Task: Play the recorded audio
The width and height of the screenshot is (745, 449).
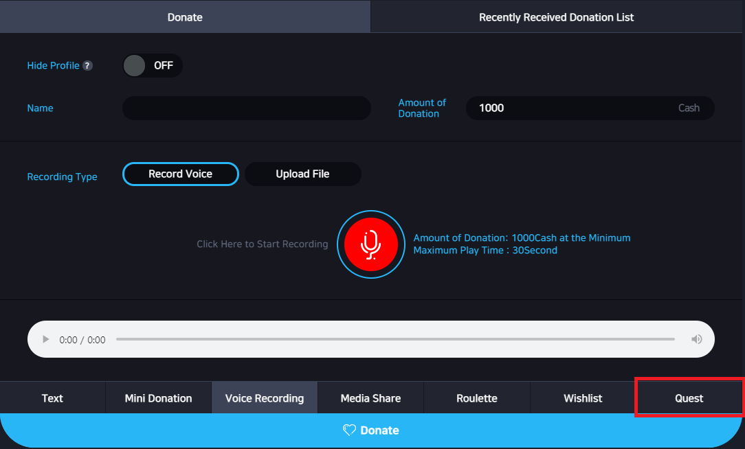Action: [45, 339]
